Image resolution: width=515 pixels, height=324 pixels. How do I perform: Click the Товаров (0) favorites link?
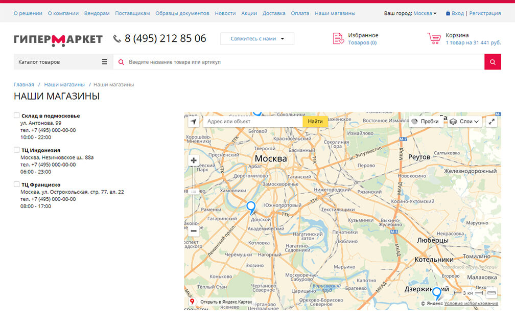coord(362,43)
